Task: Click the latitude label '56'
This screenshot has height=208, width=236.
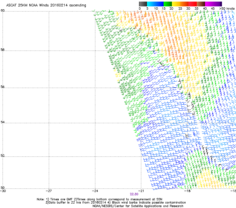Action: (3, 87)
